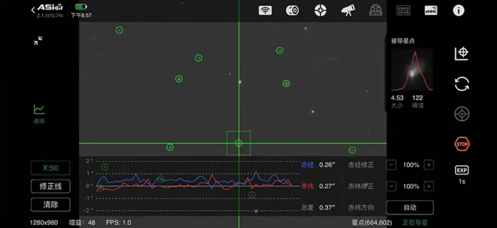Viewport: 497px width, 228px height.
Task: Tap the 赤经修正 100% value
Action: [411, 165]
